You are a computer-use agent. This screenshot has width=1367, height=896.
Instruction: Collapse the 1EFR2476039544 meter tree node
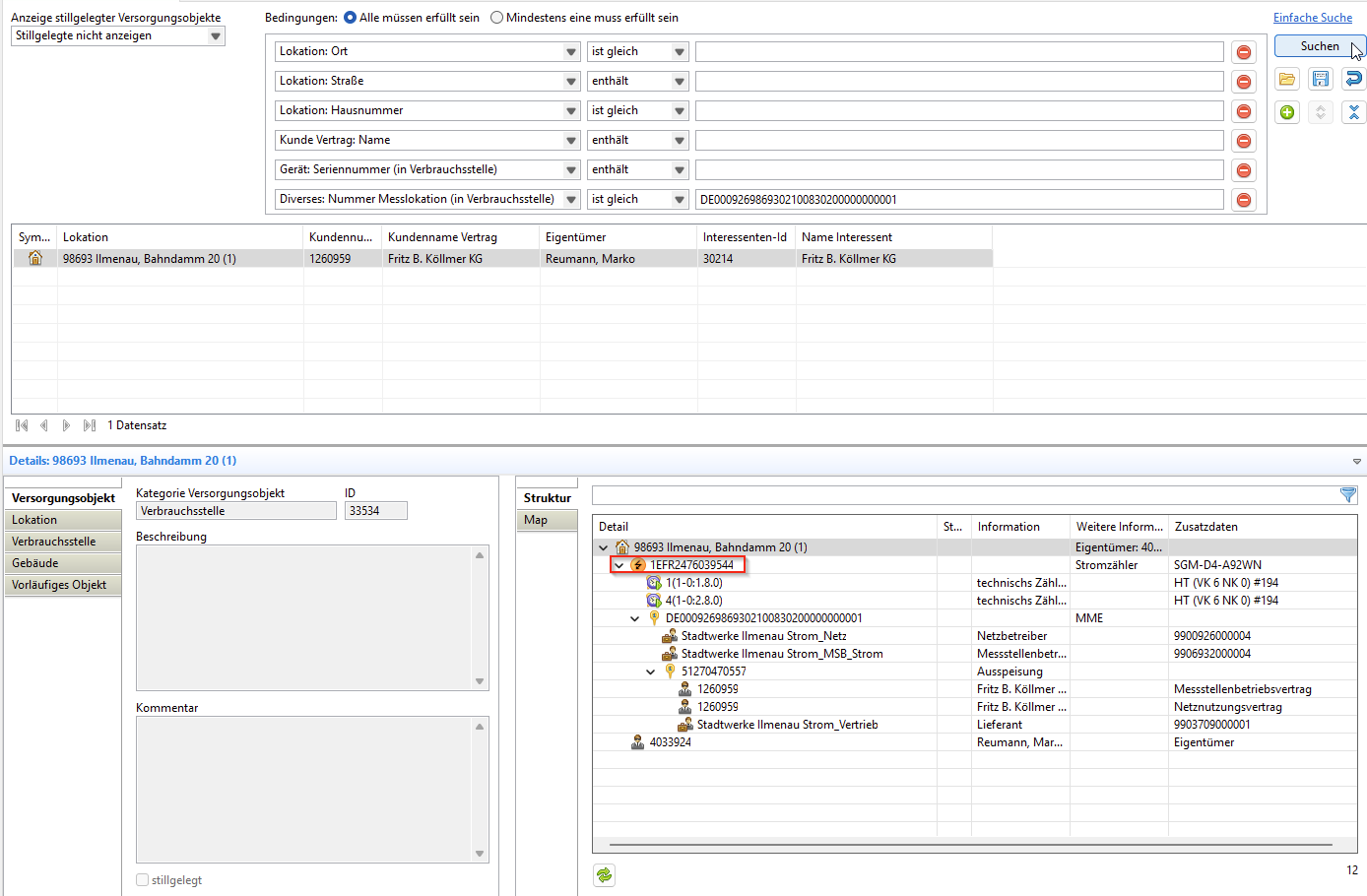click(618, 565)
